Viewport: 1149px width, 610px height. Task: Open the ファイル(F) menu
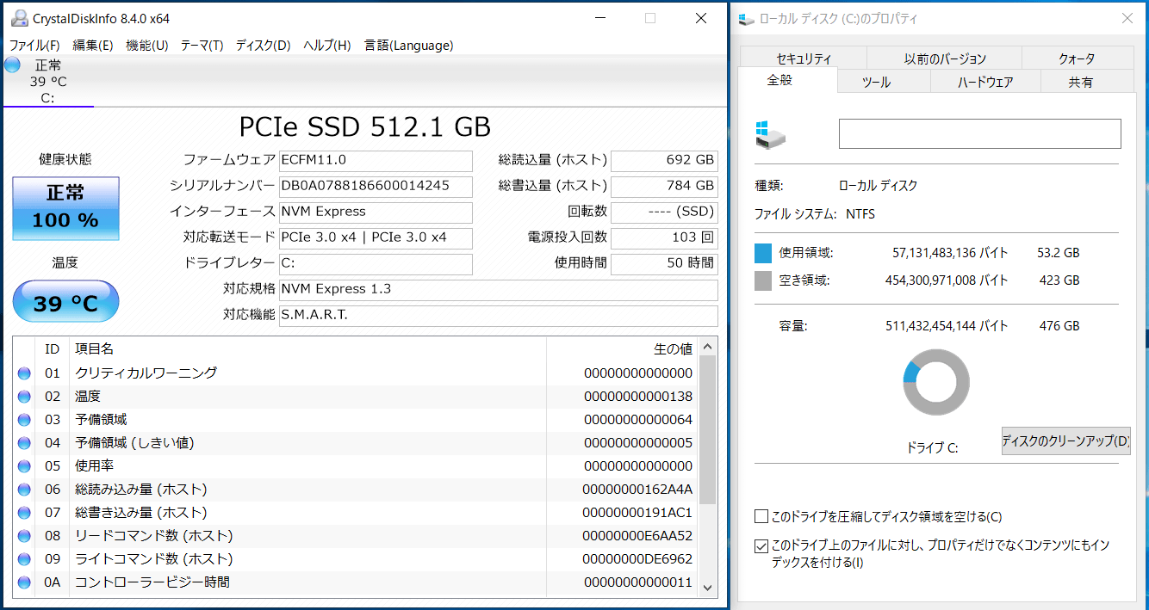34,46
